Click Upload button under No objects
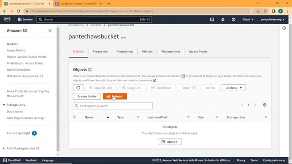This screenshot has width=292, height=164. click(170, 142)
